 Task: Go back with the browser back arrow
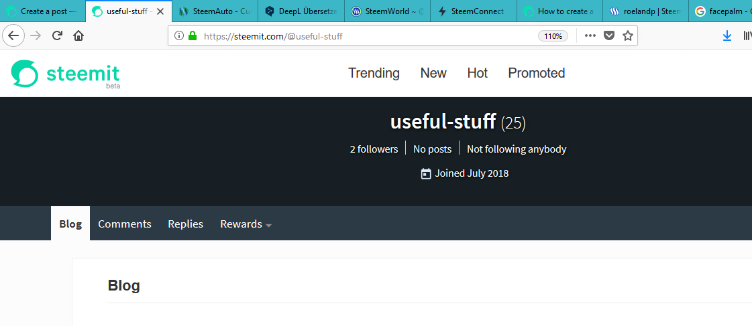13,35
